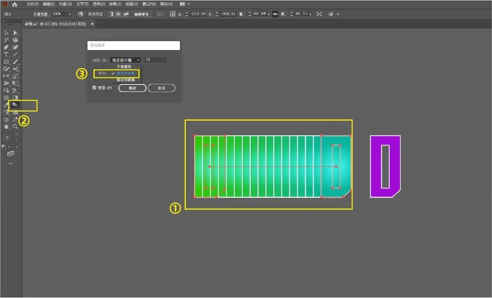The width and height of the screenshot is (492, 298).
Task: Activate the Hand tool
Action: click(x=6, y=126)
